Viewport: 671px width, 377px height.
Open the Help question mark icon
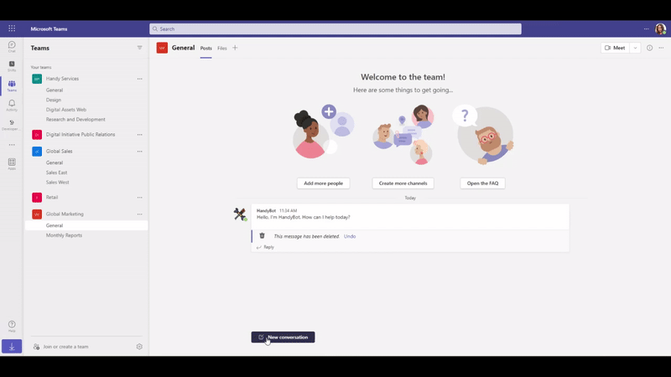pyautogui.click(x=12, y=326)
